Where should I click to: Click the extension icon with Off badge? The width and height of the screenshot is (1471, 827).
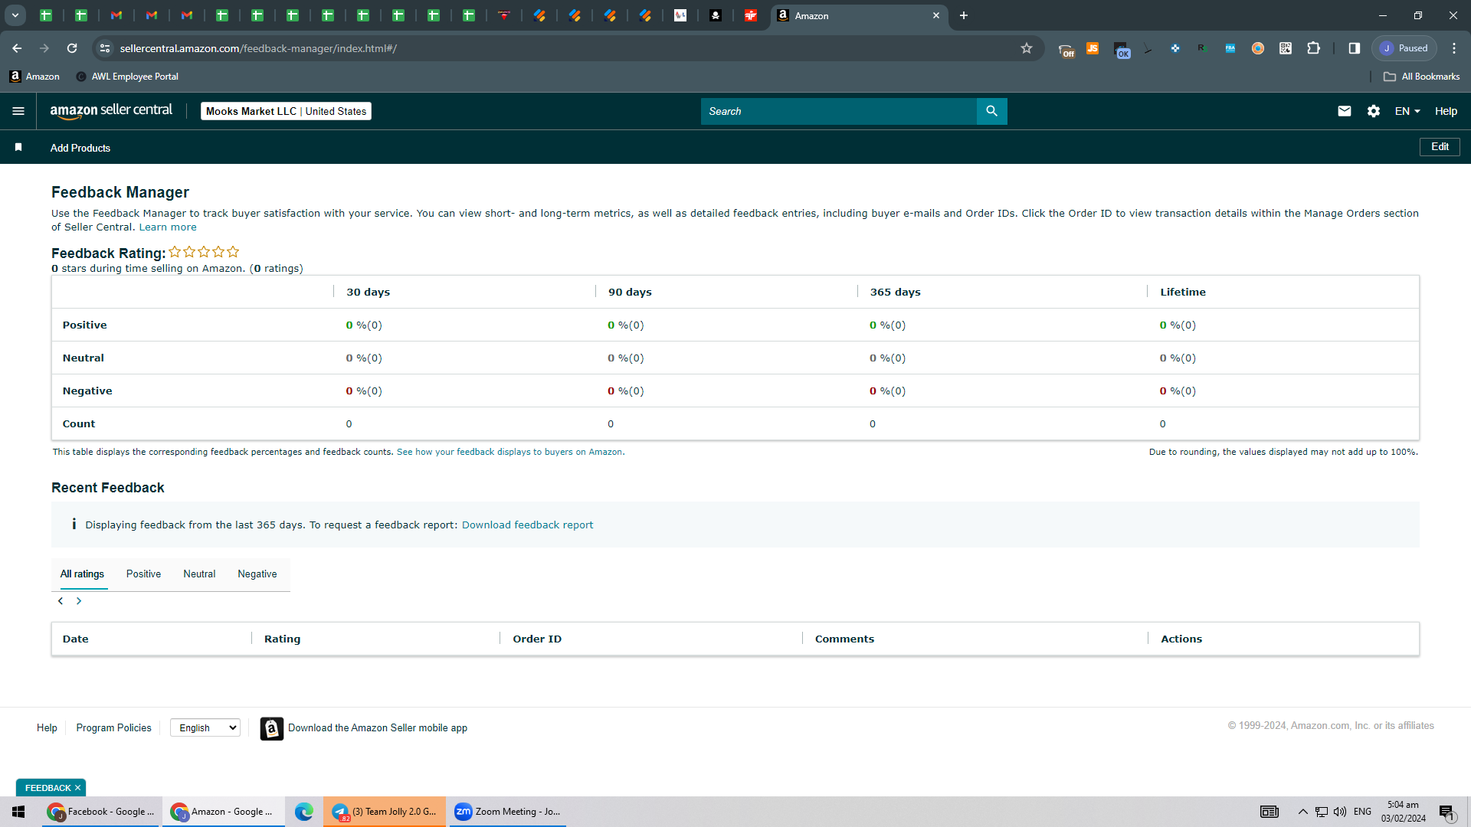[x=1066, y=50]
